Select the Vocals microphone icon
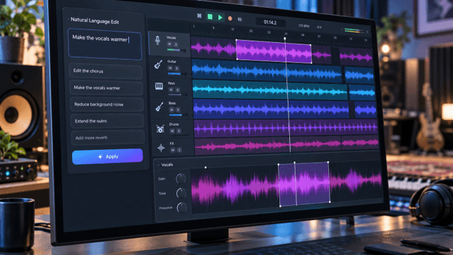This screenshot has height=255, width=453. [x=158, y=40]
